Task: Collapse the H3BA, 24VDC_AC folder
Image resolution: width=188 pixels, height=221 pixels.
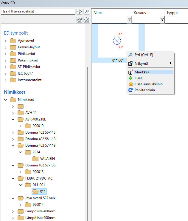Action: [x=13, y=178]
